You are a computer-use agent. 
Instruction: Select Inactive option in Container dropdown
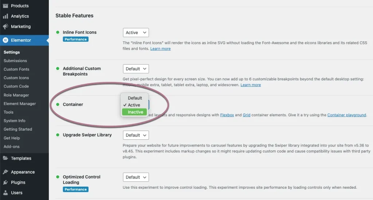point(135,112)
